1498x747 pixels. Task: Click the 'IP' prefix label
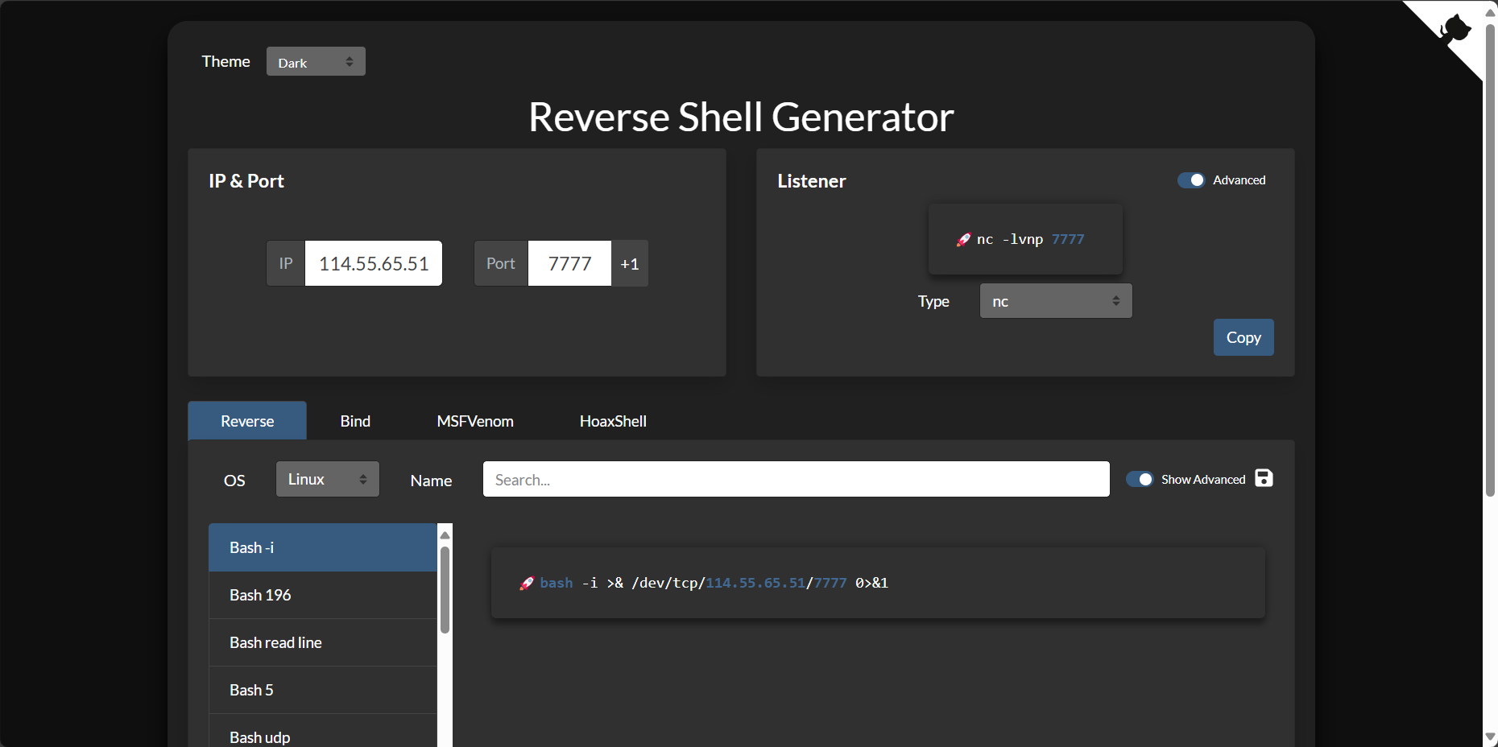coord(286,263)
